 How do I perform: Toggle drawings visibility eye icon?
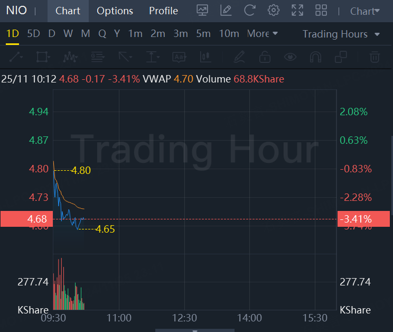[289, 57]
